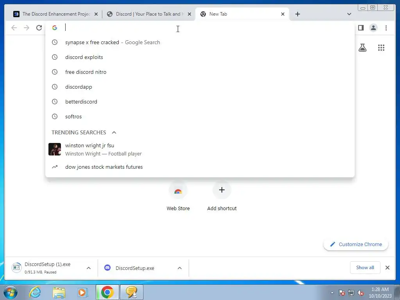
Task: Choose 'winston wright jr fsu' trending search
Action: coord(200,149)
